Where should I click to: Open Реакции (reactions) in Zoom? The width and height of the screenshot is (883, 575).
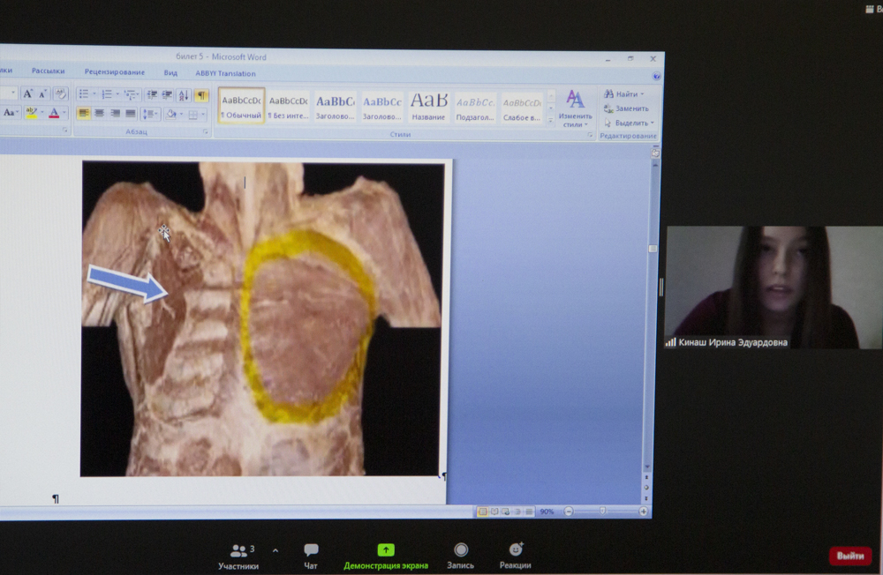pos(515,556)
